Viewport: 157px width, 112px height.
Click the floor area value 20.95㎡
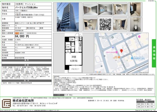click(18, 28)
